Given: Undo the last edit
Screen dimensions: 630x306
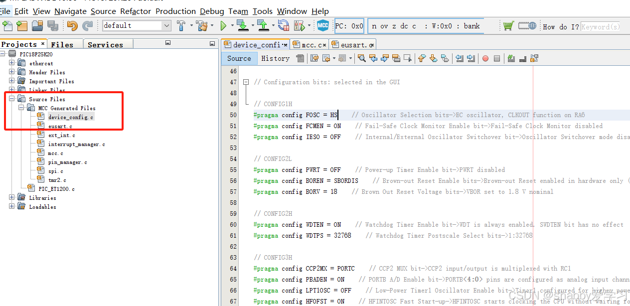Looking at the screenshot, I should click(x=72, y=25).
